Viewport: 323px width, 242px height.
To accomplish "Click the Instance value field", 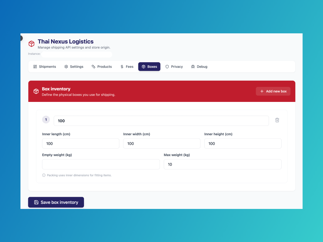I will coord(77,54).
